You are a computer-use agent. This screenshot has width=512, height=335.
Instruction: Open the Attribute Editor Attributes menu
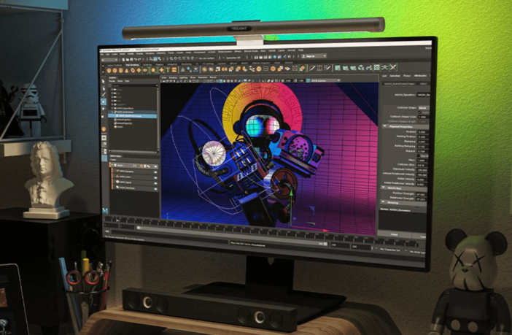(x=420, y=76)
